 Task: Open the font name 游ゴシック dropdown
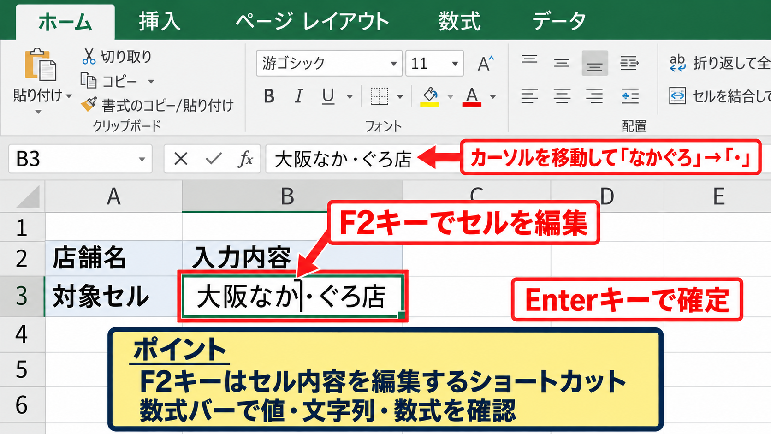click(393, 64)
